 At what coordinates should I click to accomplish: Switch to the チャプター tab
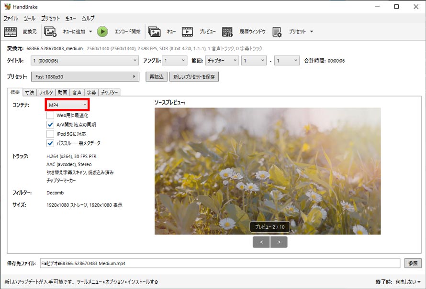pos(110,93)
